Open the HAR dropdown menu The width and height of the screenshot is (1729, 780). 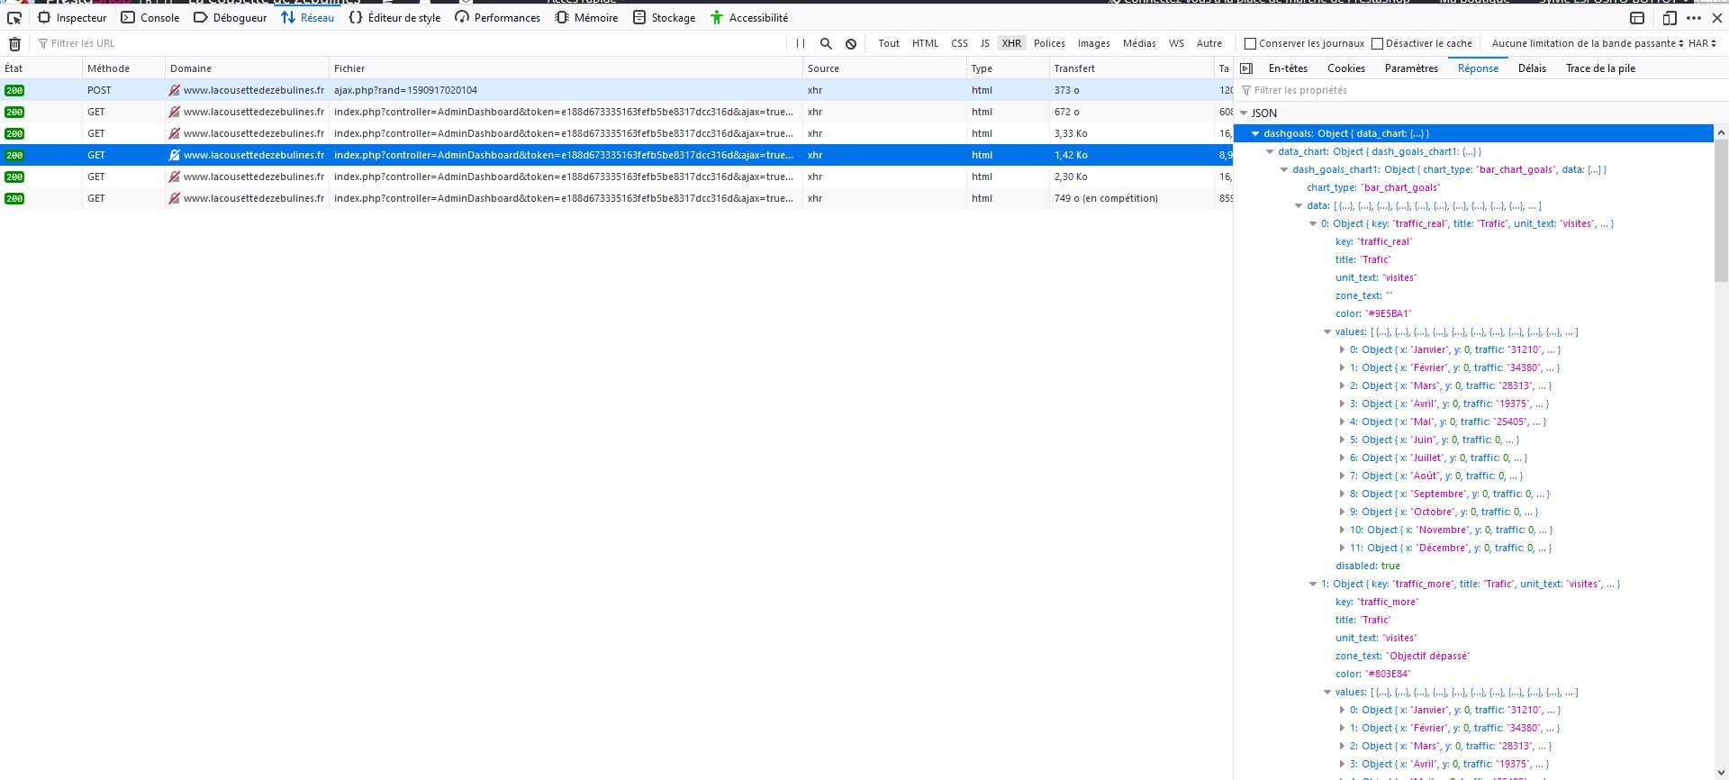[x=1702, y=43]
